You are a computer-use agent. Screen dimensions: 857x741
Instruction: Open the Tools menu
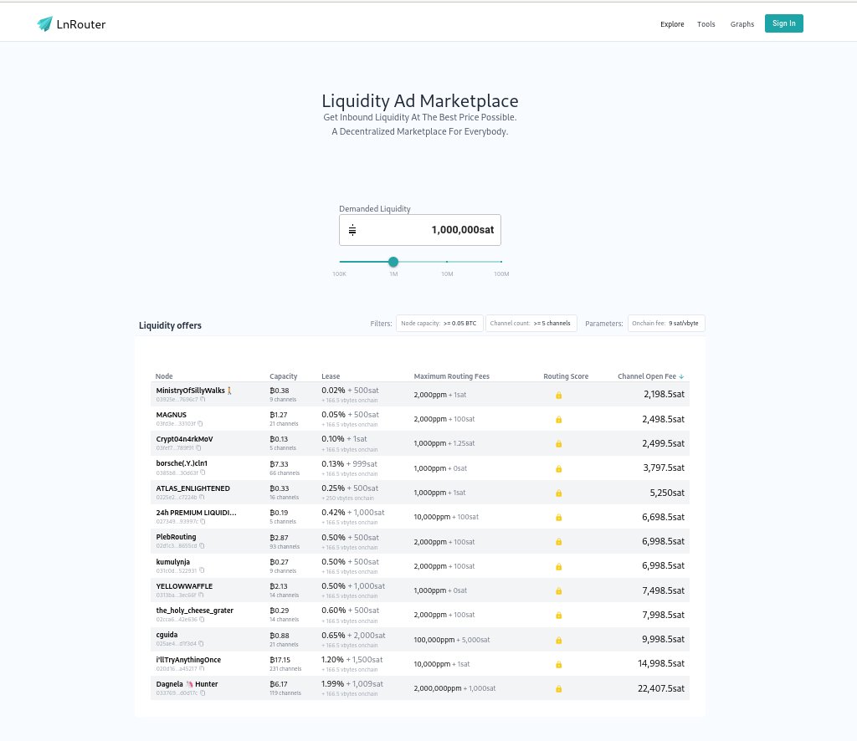coord(706,24)
